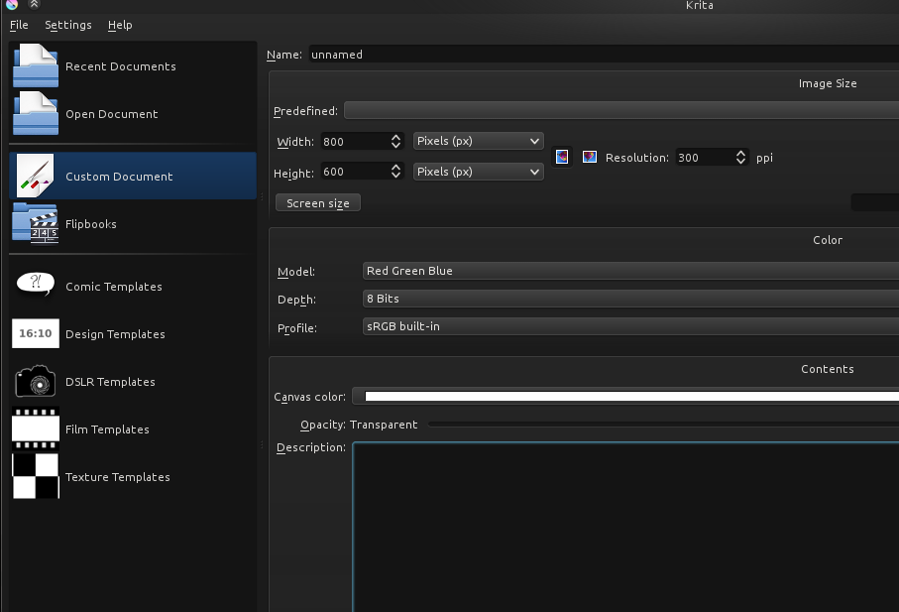Decrease Width with the down arrow
Viewport: 899px width, 612px height.
pyautogui.click(x=395, y=145)
